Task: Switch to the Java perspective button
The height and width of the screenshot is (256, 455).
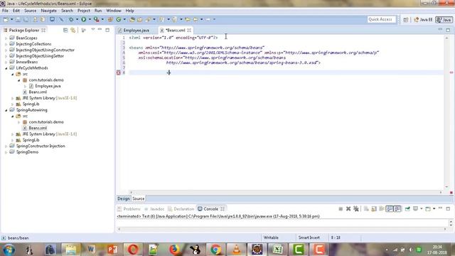Action: 444,20
